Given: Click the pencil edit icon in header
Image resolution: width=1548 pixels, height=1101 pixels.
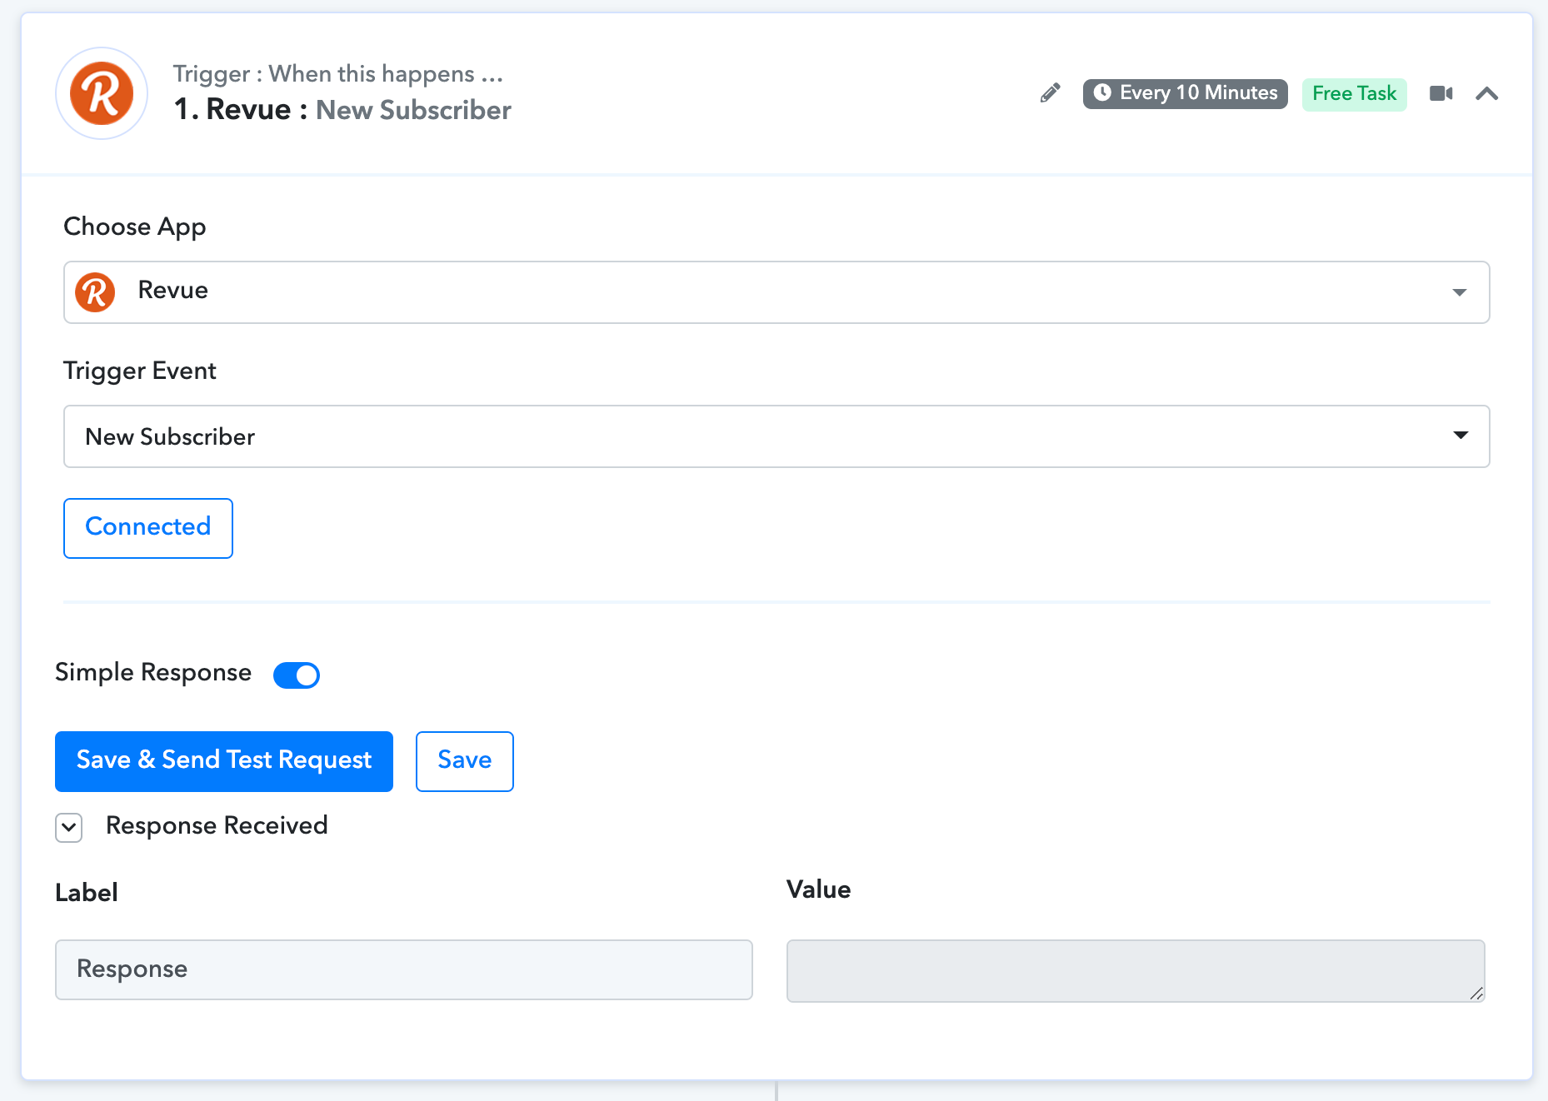Looking at the screenshot, I should click(1051, 93).
